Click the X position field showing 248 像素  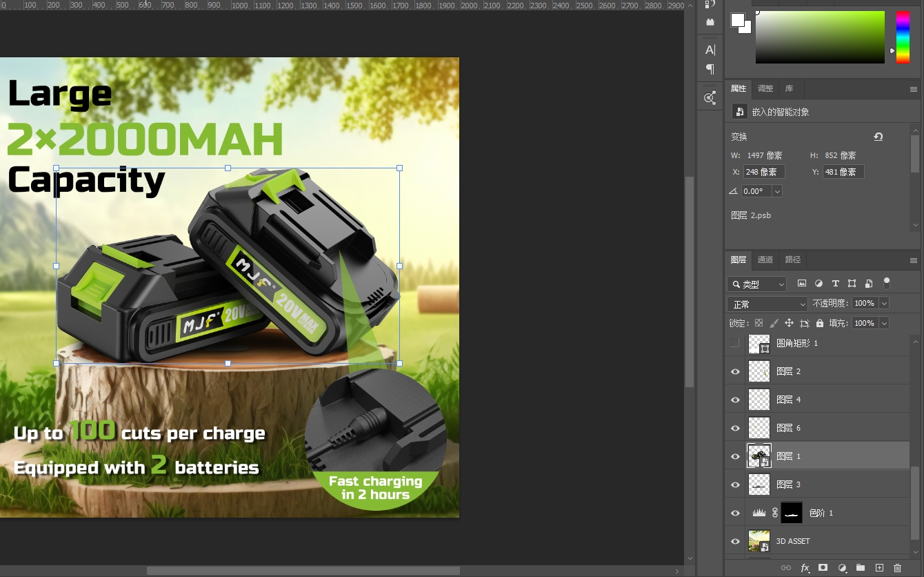click(x=764, y=172)
